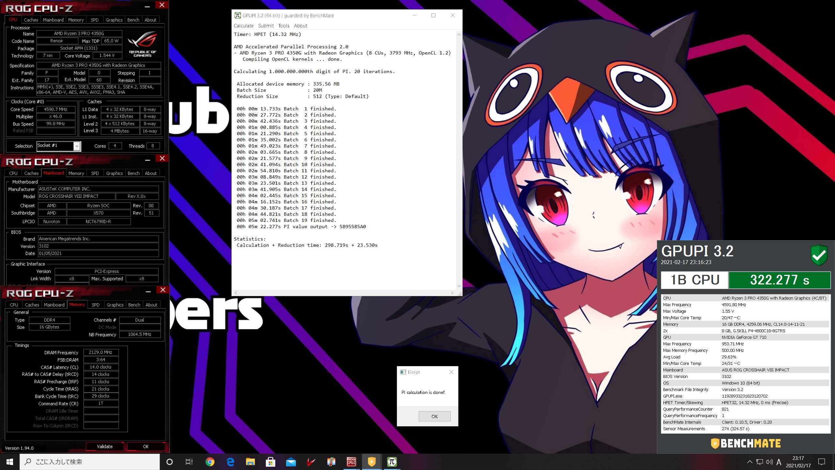
Task: Select CPU tab in middle CPU-Z Mainboard window
Action: 13,173
